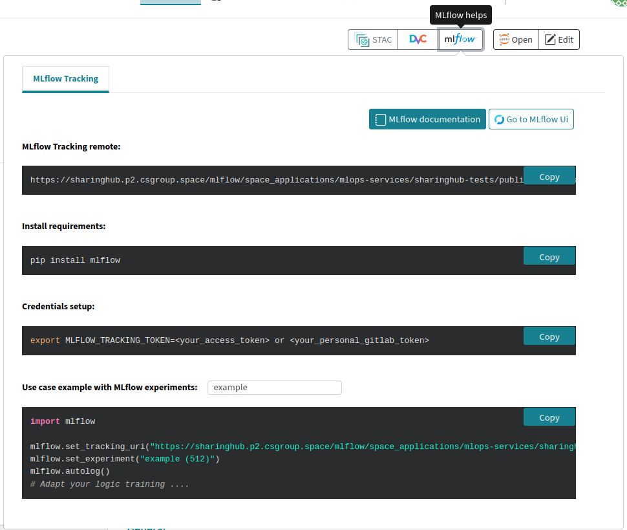The image size is (627, 530).
Task: Copy the pip install mlflow command
Action: [x=549, y=257]
